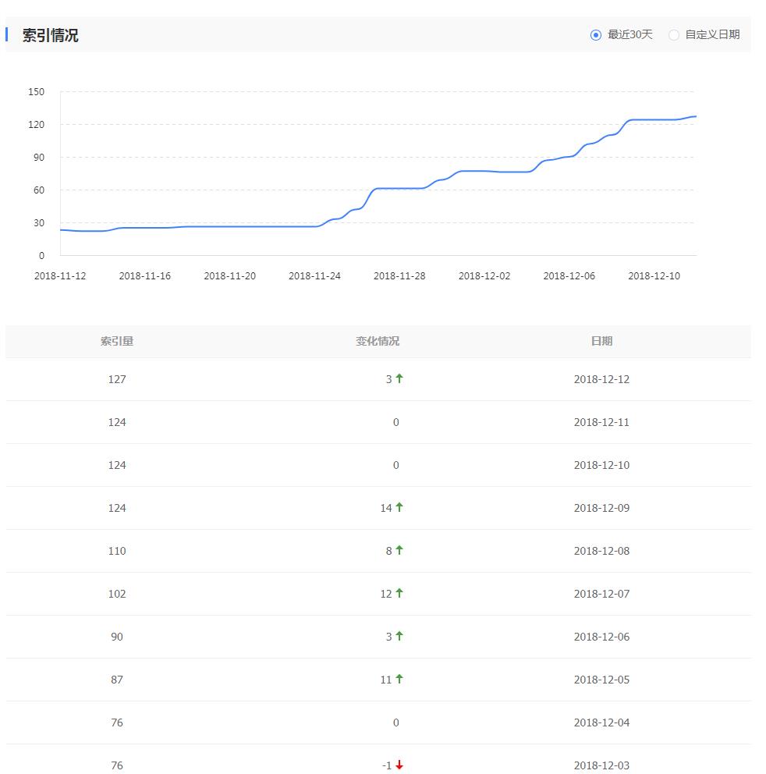
Task: Click the 2018-11-24 label on chart axis
Action: point(314,276)
